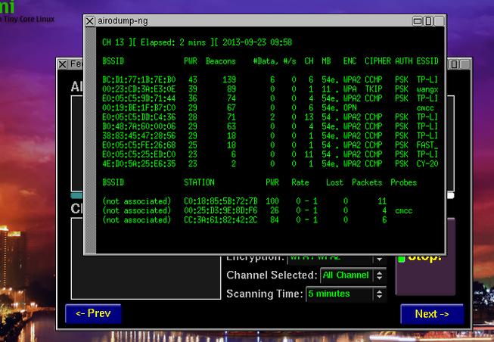Open the Channel Selected dropdown arrows

point(380,275)
